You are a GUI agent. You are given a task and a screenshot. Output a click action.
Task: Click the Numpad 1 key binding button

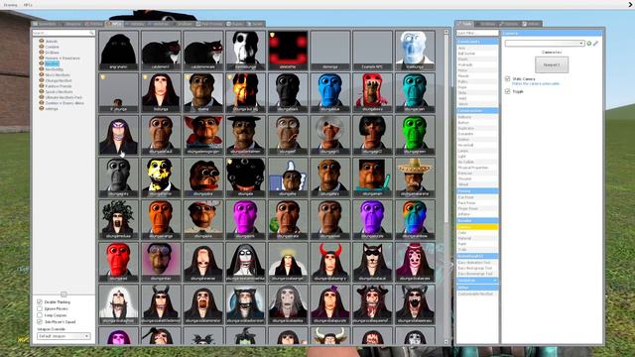pyautogui.click(x=552, y=64)
